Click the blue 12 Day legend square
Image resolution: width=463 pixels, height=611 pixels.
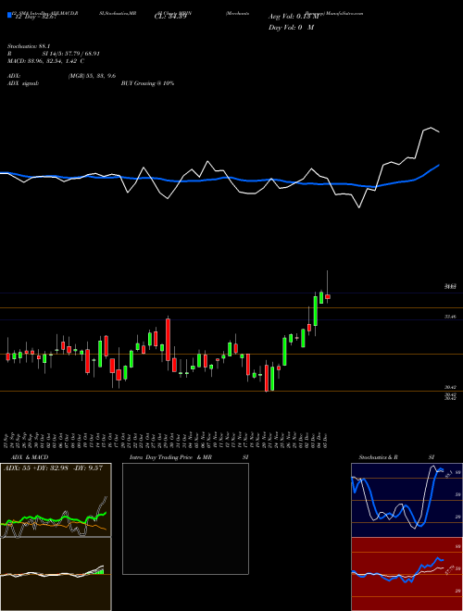pos(9,15)
